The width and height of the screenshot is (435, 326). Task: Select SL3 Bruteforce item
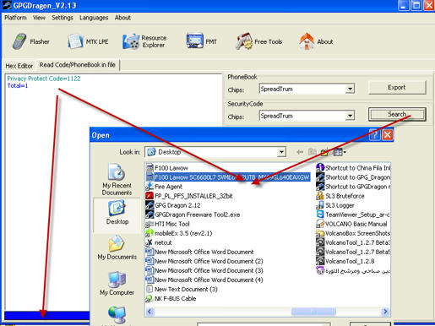coord(340,196)
